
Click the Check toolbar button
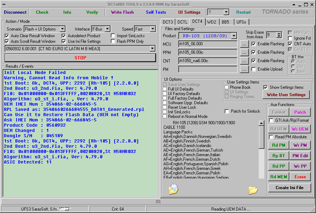[42, 12]
